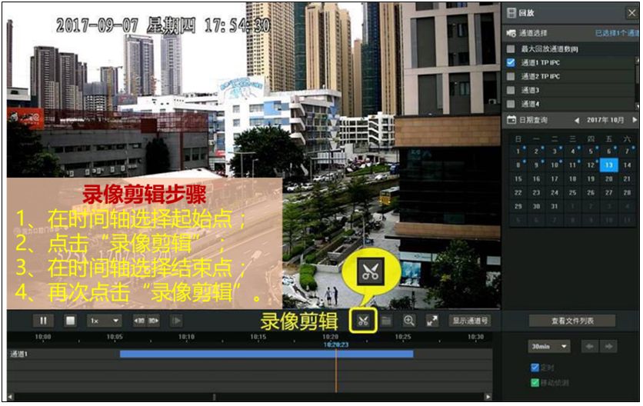
Task: Click the 已选择1个通道 status text
Action: pos(616,33)
